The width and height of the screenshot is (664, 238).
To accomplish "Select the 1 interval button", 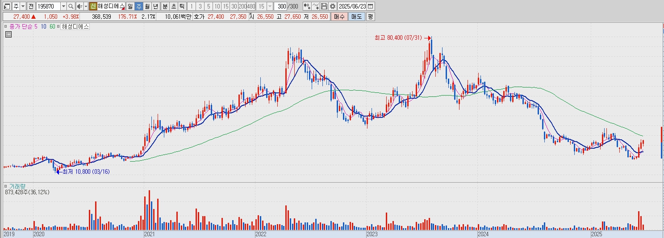I will click(192, 6).
